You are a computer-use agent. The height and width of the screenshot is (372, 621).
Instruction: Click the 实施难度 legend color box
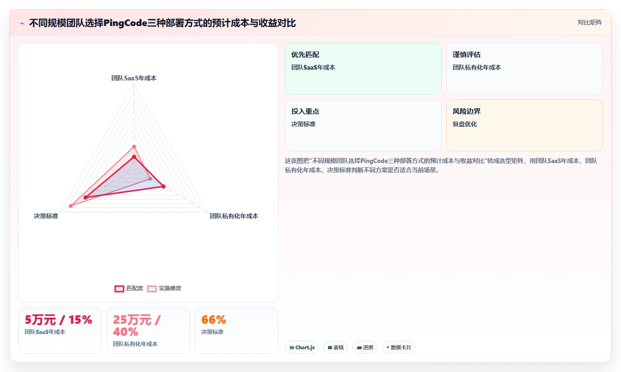point(152,288)
